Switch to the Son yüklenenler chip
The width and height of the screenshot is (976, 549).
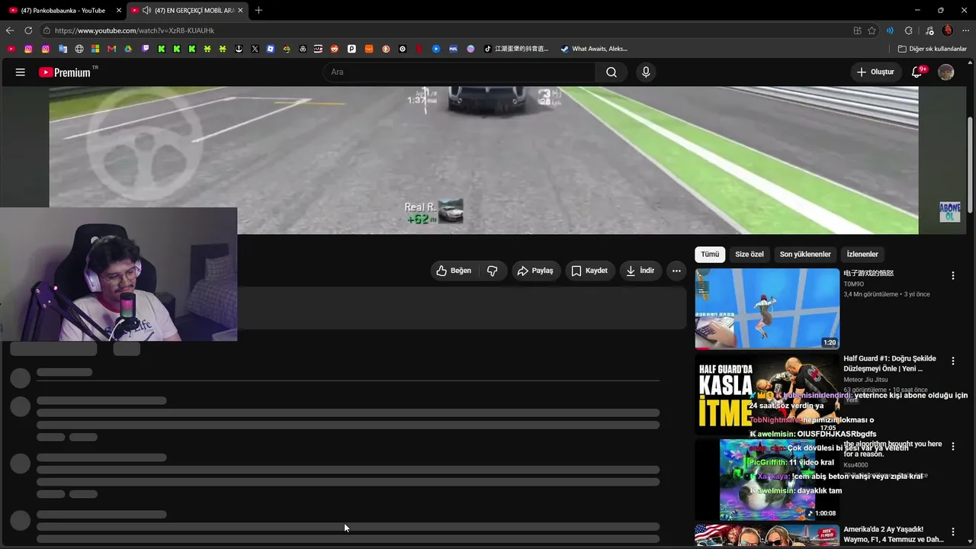805,255
